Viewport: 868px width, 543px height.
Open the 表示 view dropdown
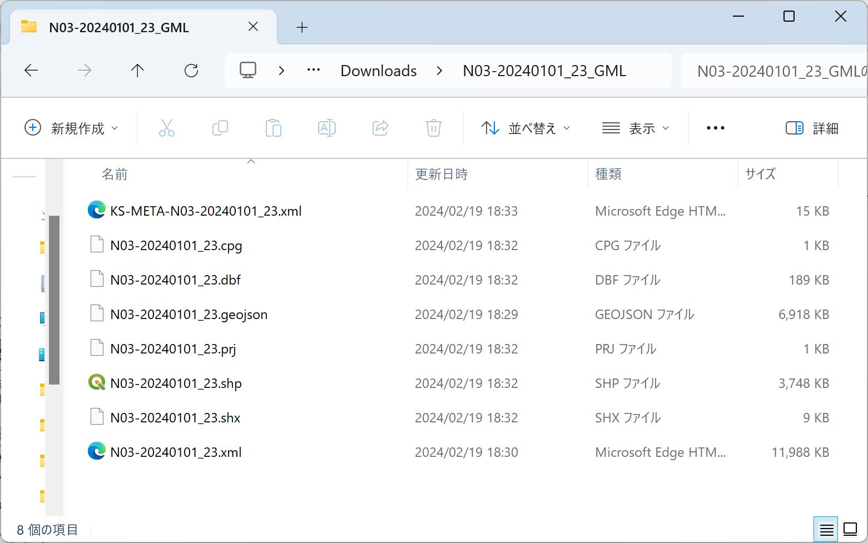click(x=636, y=128)
